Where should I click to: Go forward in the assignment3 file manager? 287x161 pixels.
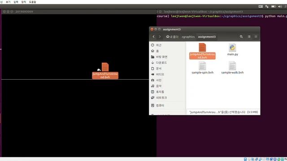point(160,37)
